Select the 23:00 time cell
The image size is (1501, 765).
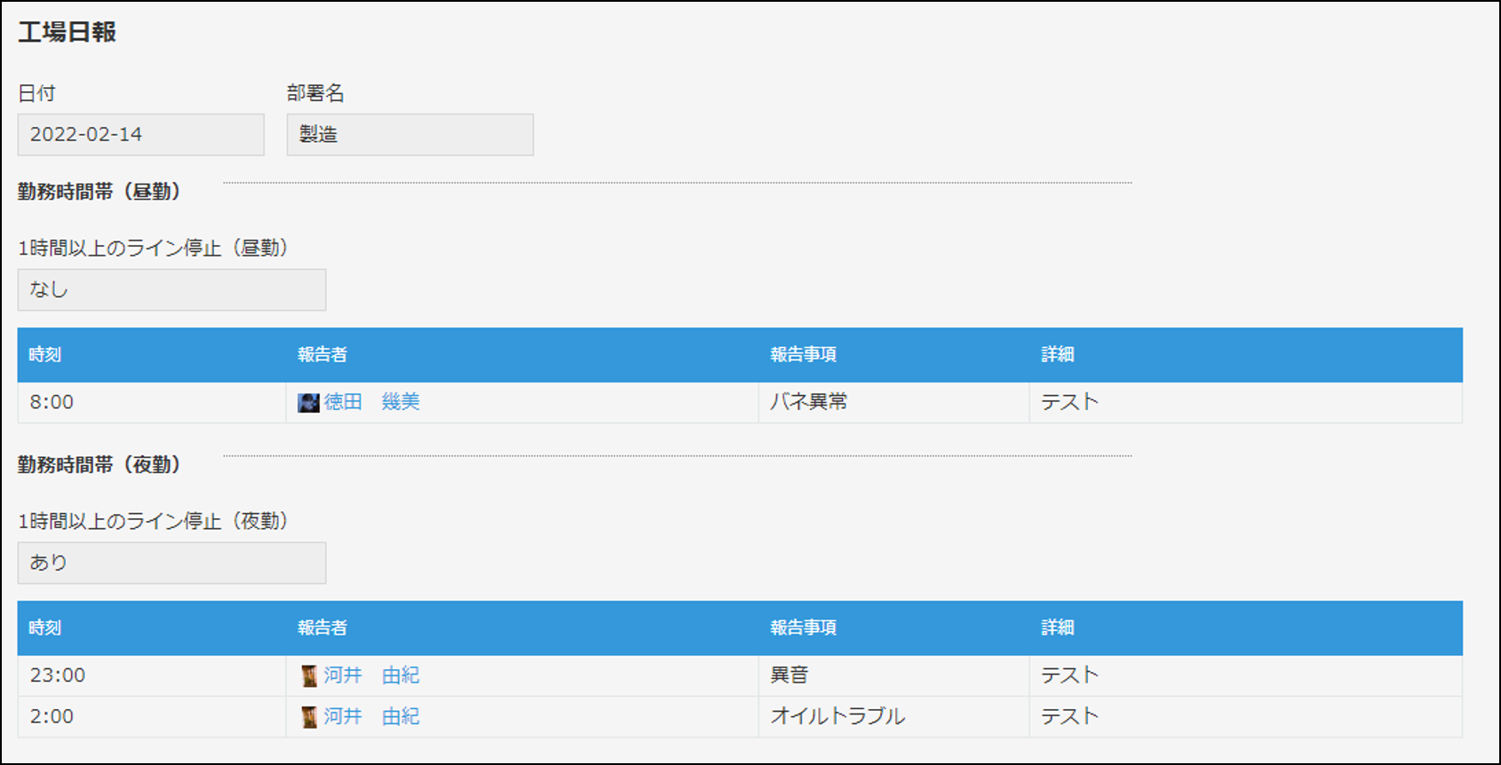[152, 676]
